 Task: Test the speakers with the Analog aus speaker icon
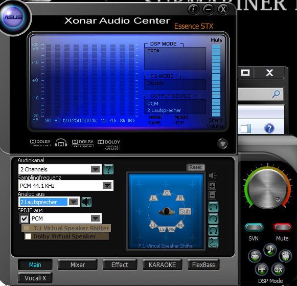86,202
